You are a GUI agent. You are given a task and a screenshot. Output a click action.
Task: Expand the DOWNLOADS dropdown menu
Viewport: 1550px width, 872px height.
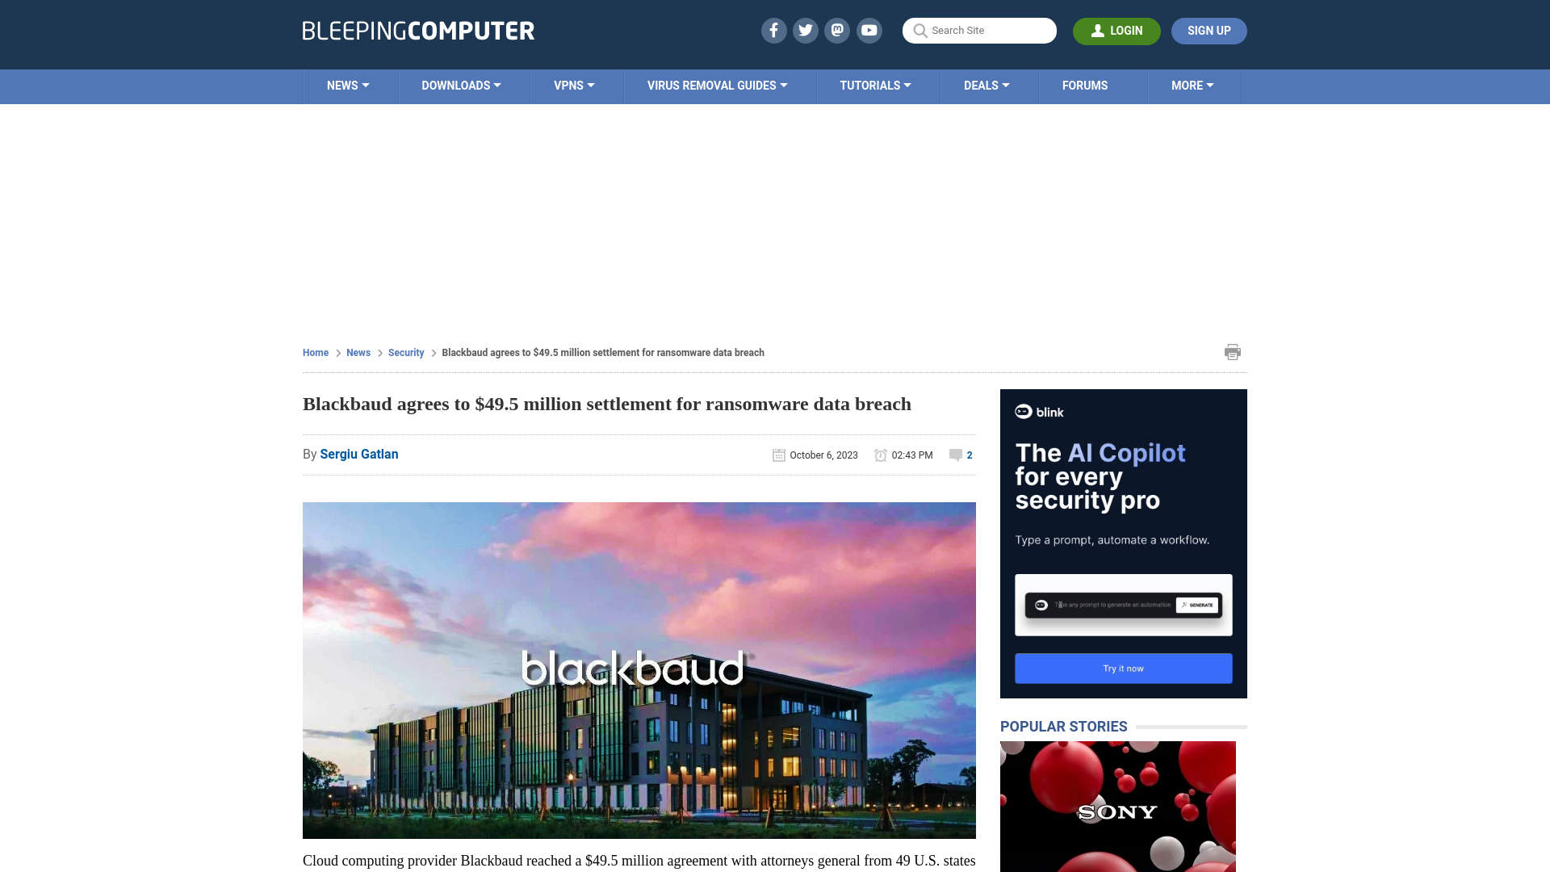coord(461,86)
